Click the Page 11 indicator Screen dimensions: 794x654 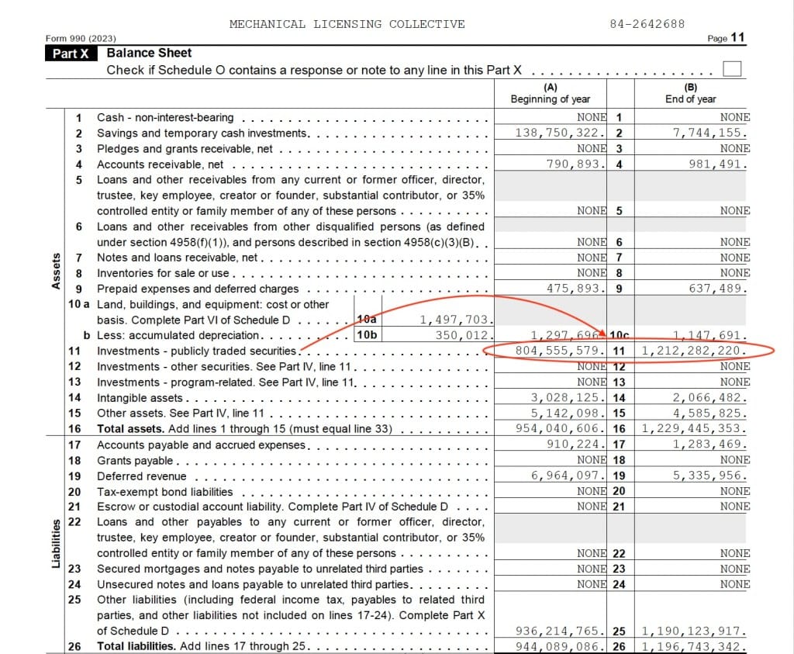click(727, 37)
